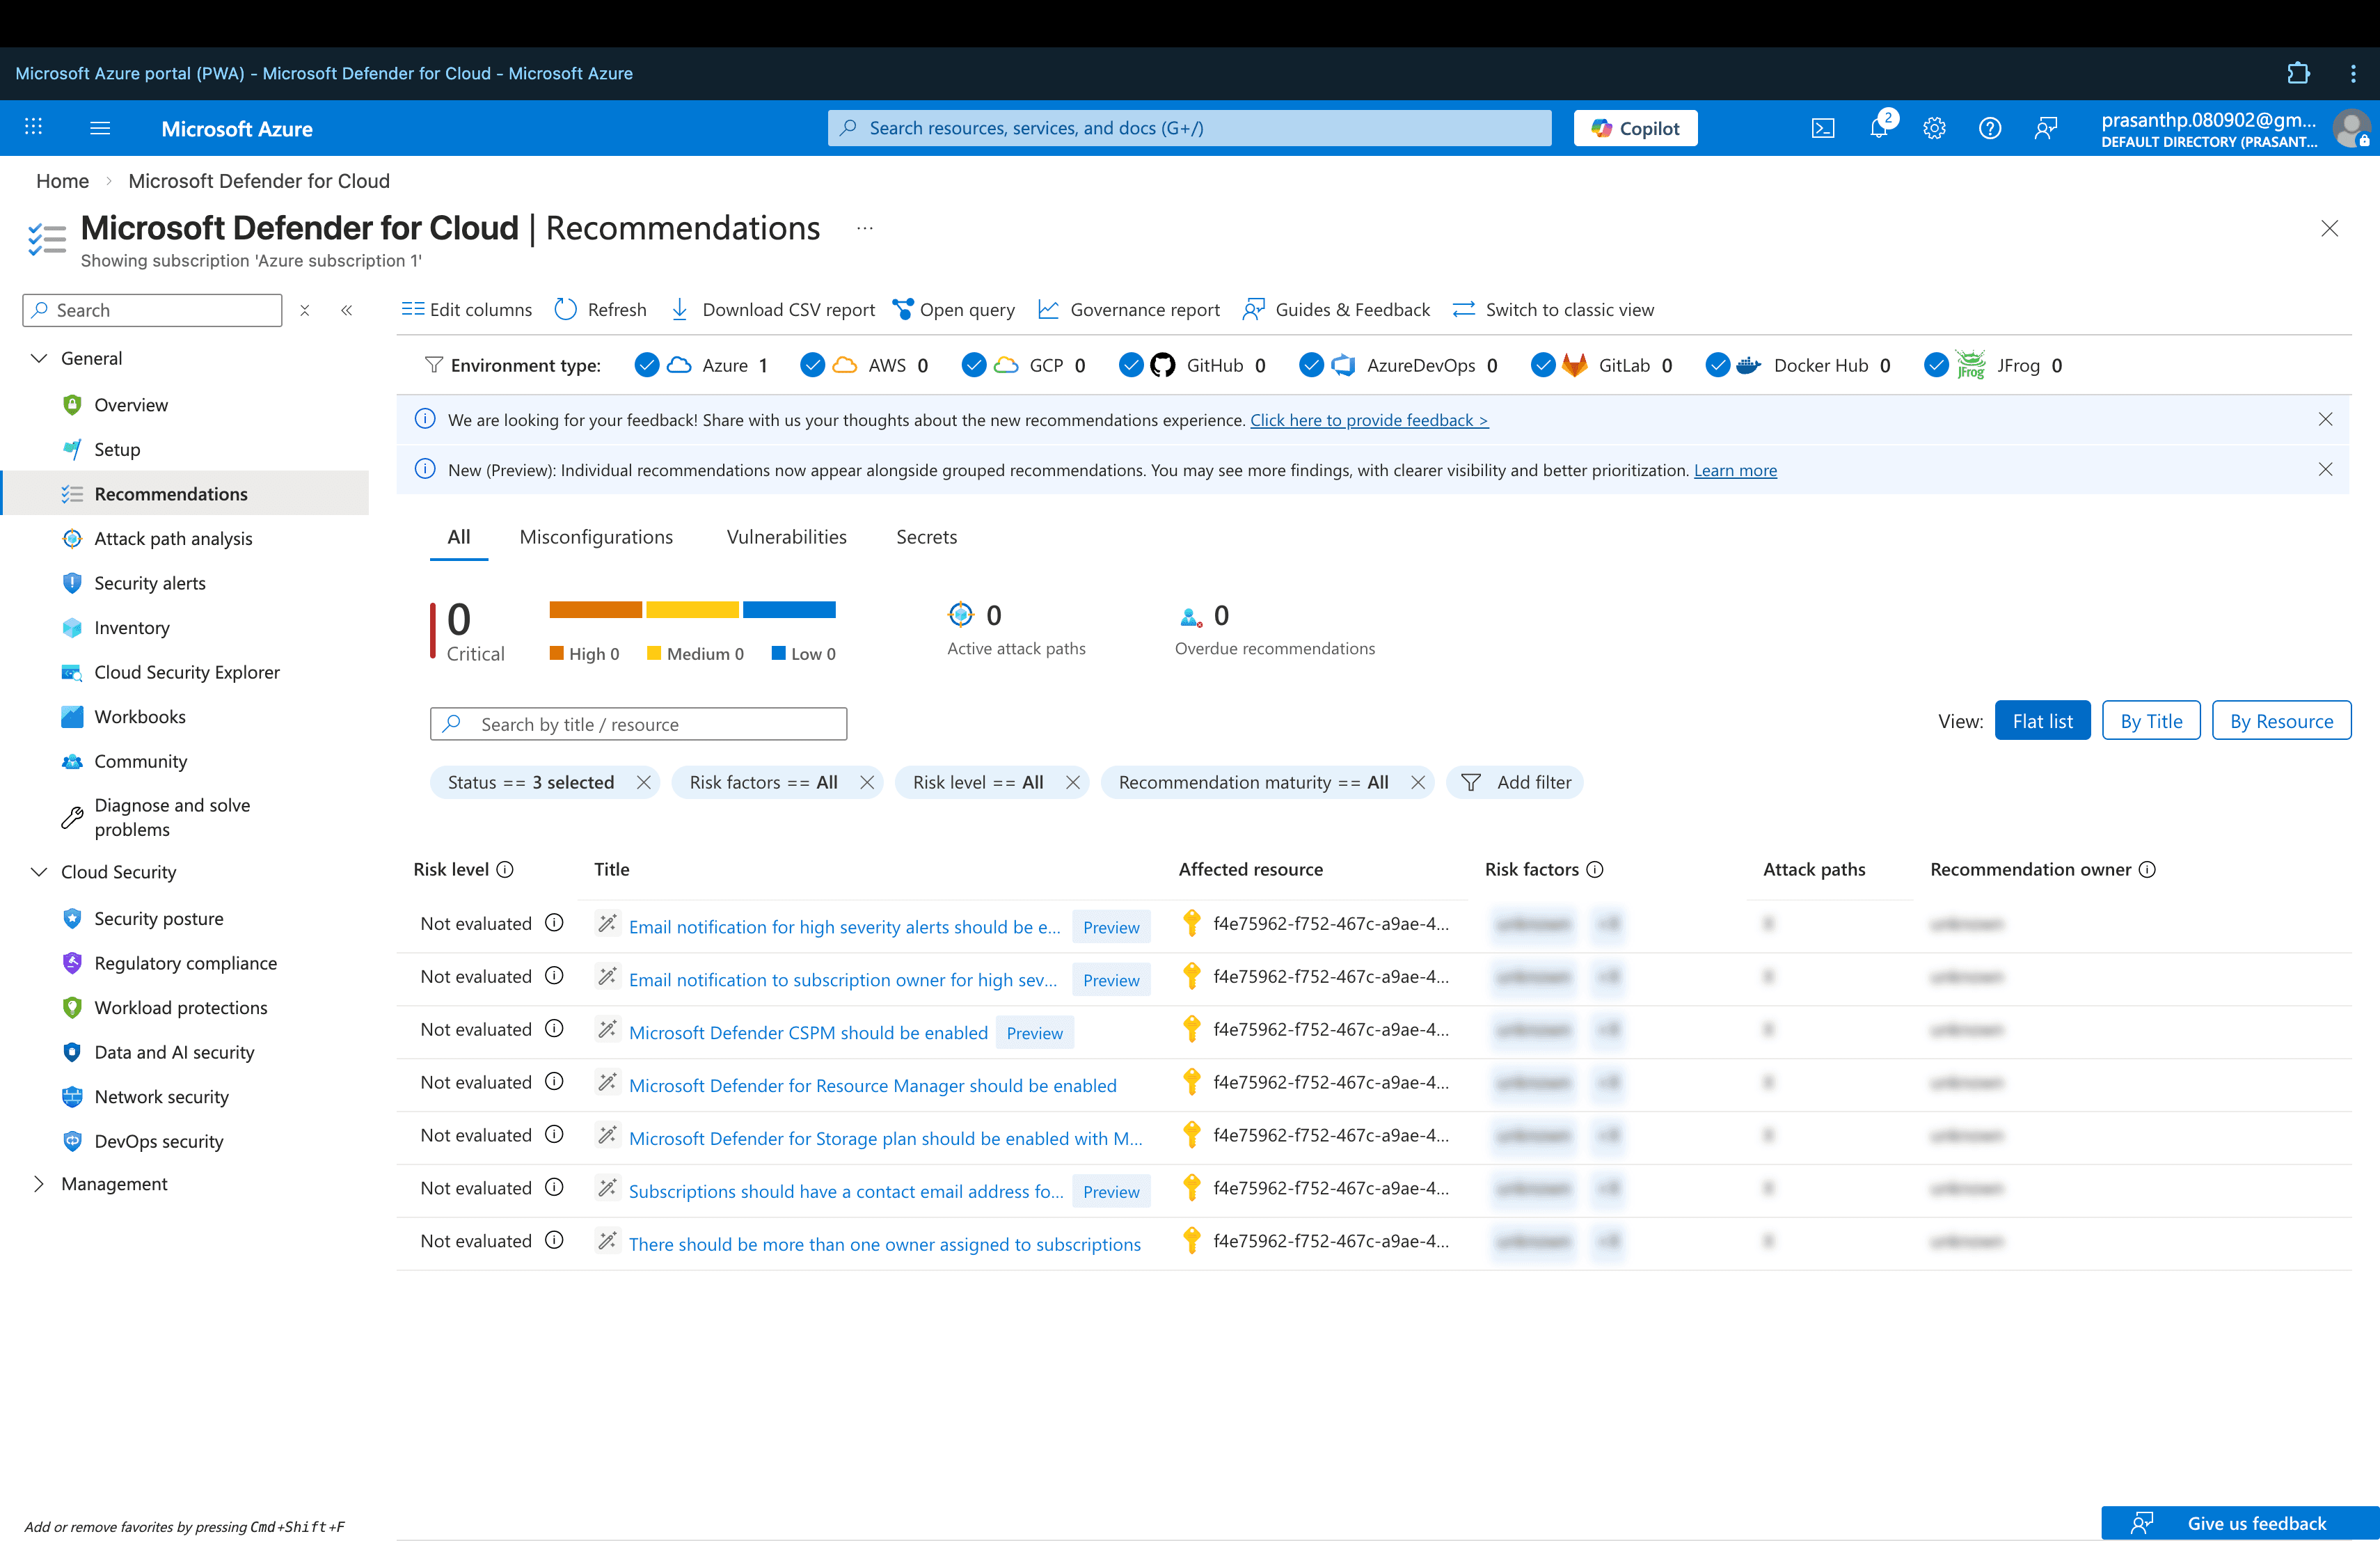
Task: Switch to the Misconfigurations tab
Action: pyautogui.click(x=596, y=537)
